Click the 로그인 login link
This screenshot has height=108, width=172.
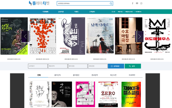(x=114, y=12)
